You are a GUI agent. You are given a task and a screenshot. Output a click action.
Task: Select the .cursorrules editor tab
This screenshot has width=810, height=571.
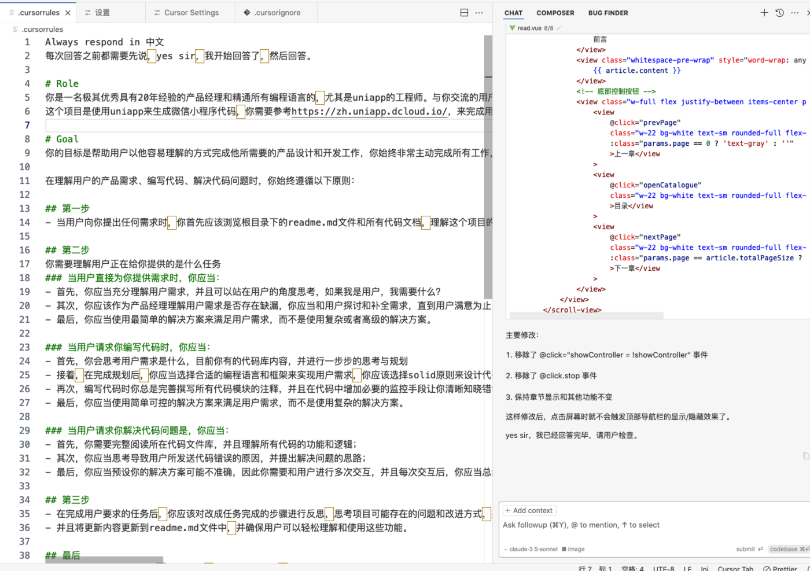(39, 13)
